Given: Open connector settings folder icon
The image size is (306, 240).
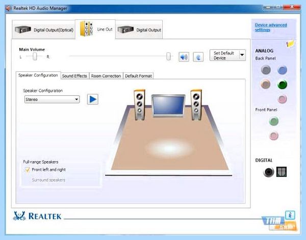Looking at the screenshot, I should [x=290, y=44].
